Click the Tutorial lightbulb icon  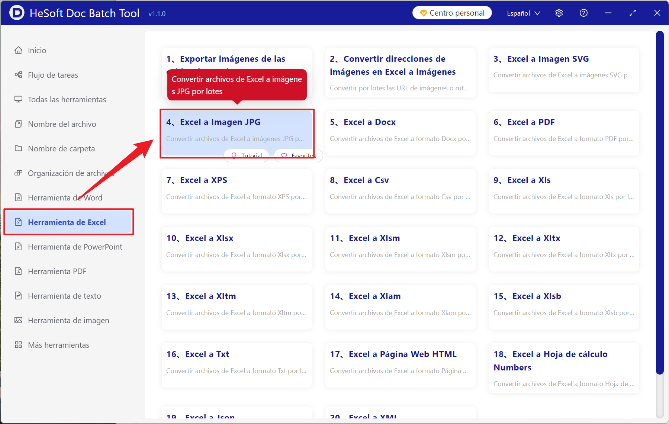point(234,155)
